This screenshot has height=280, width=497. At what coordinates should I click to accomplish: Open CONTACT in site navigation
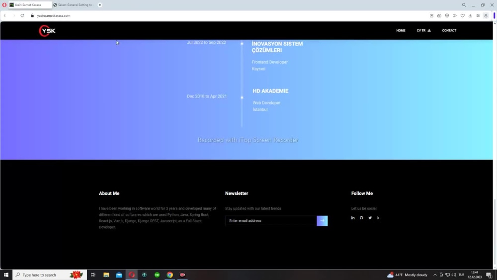449,30
